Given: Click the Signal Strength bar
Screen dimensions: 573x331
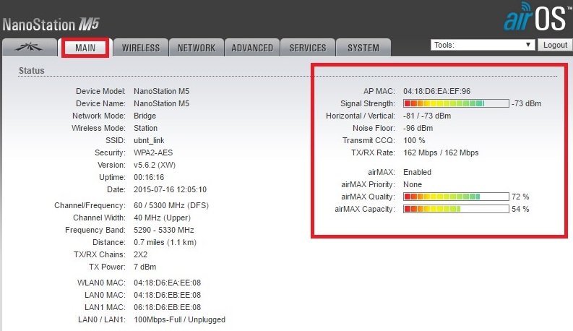Looking at the screenshot, I should tap(456, 103).
